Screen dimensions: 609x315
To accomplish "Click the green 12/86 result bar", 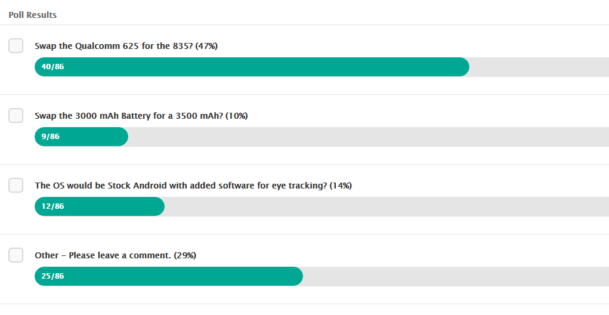I will click(100, 206).
